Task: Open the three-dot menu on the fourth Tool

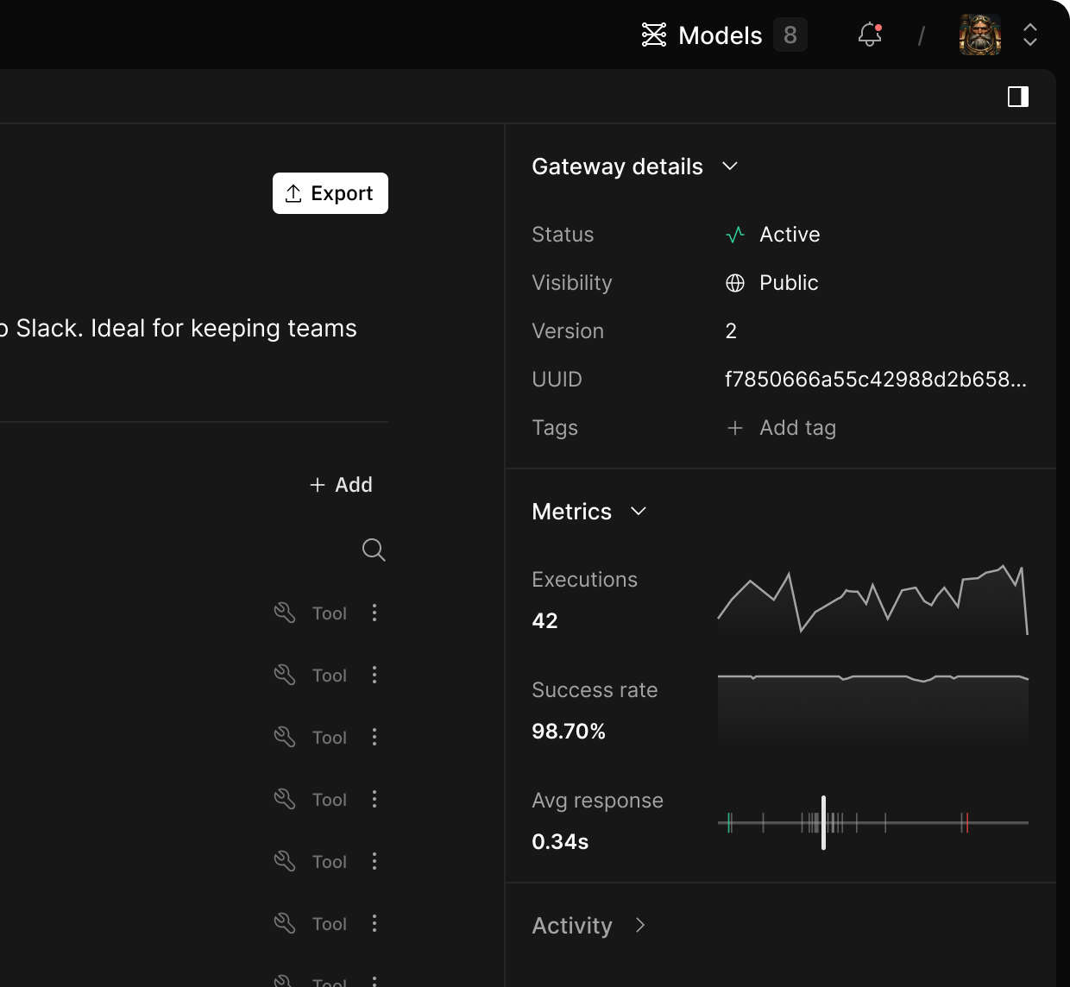Action: 374,799
